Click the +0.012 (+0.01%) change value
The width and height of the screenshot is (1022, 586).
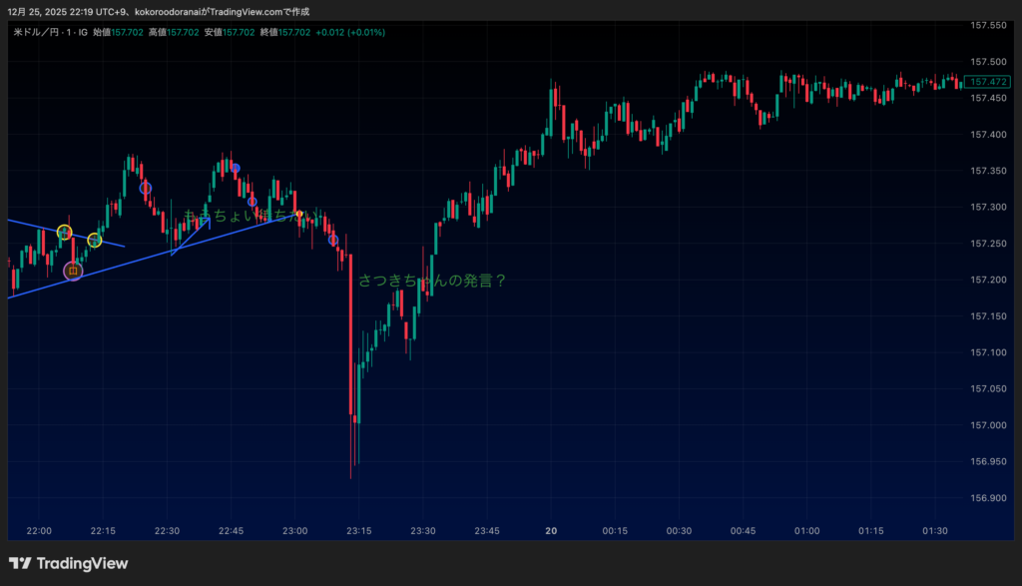coord(350,32)
